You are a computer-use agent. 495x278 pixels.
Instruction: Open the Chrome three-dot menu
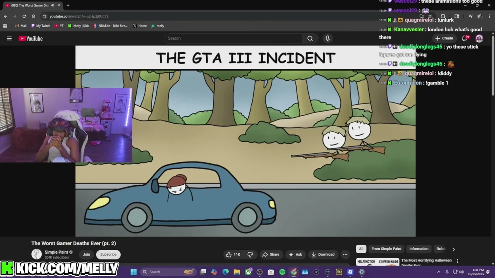[488, 16]
